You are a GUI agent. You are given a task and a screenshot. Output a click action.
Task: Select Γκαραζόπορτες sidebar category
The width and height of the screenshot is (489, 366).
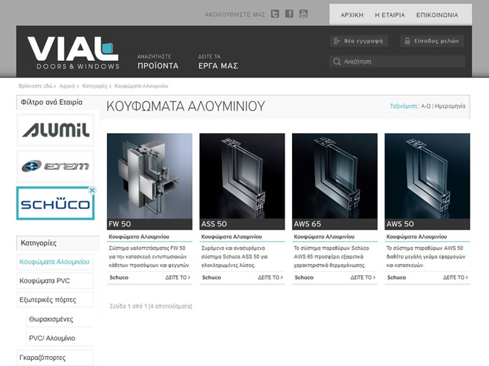(54, 357)
